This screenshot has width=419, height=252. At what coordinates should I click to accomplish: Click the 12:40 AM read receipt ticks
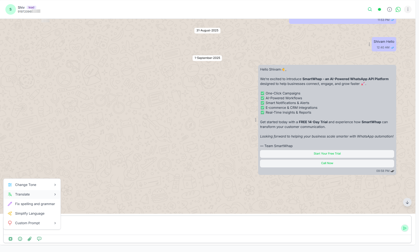[x=392, y=48]
